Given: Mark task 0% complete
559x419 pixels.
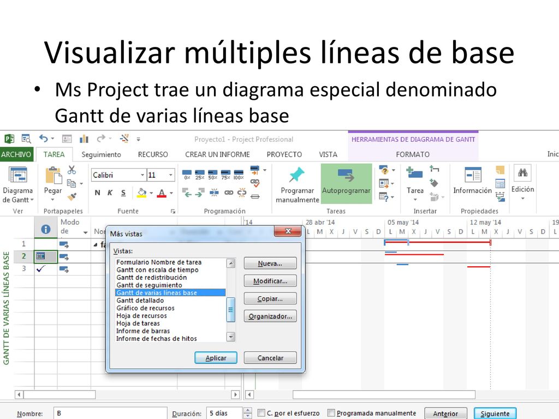Looking at the screenshot, I should click(x=187, y=175).
